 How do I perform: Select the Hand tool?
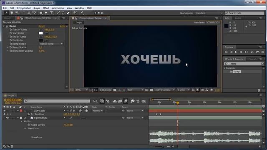pyautogui.click(x=11, y=13)
